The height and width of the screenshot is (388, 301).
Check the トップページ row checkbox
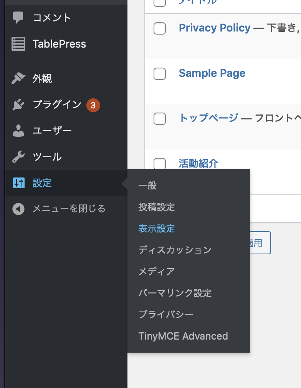(x=160, y=119)
